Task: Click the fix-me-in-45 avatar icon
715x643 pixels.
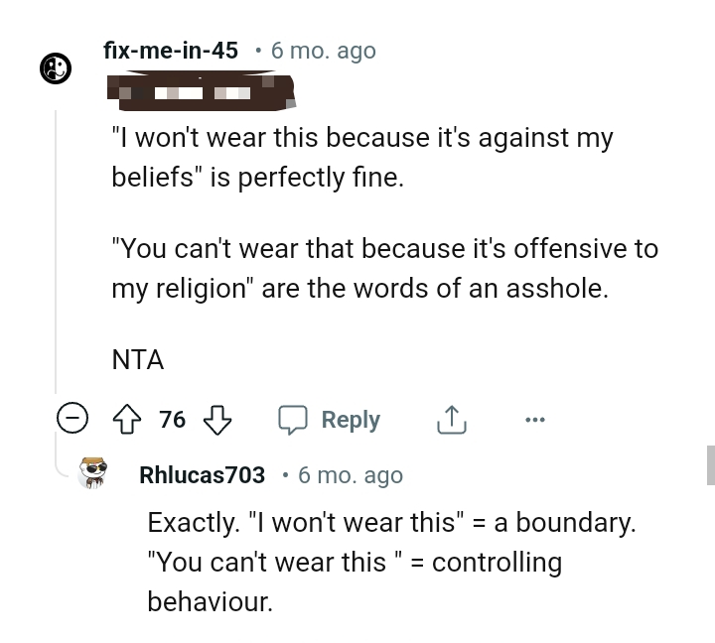Action: (56, 67)
